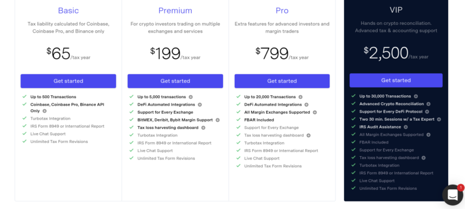Show info for Premium DeFi Automated Integrations
Viewport: 465px width, 209px height.
200,105
